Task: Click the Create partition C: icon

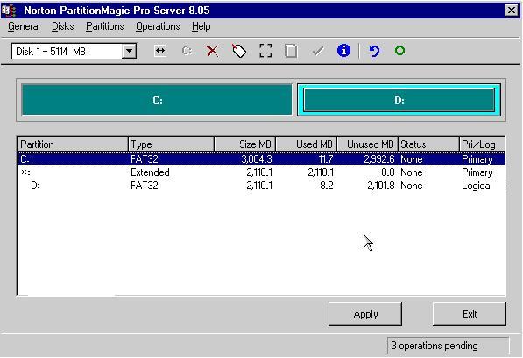Action: 187,51
